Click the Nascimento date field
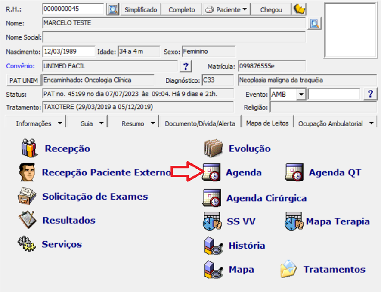The width and height of the screenshot is (381, 292). coord(69,52)
